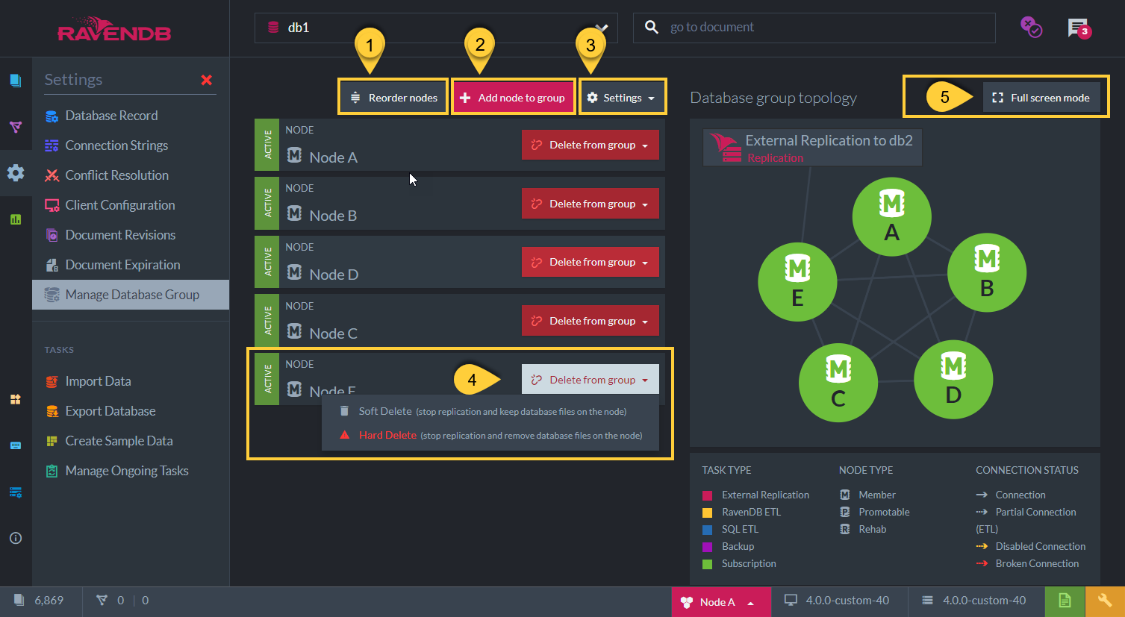This screenshot has width=1125, height=617.
Task: Click External Replication to db2 task box
Action: click(813, 148)
